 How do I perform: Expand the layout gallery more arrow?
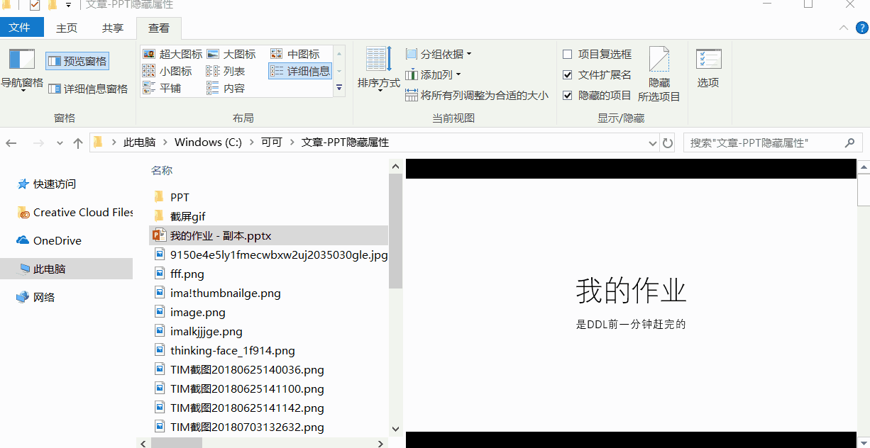pos(339,88)
